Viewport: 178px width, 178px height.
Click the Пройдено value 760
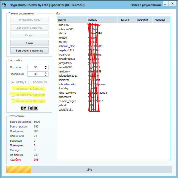36,131
